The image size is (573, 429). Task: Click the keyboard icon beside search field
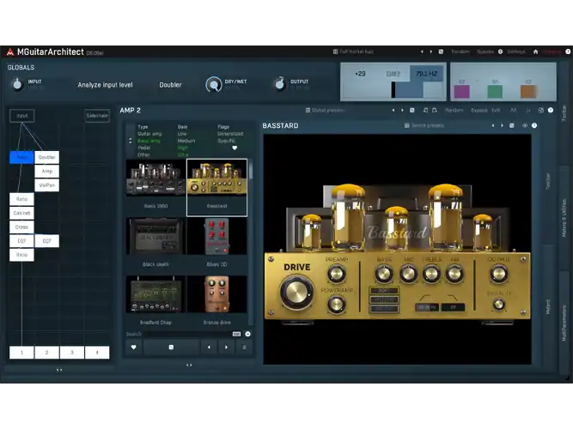(236, 334)
